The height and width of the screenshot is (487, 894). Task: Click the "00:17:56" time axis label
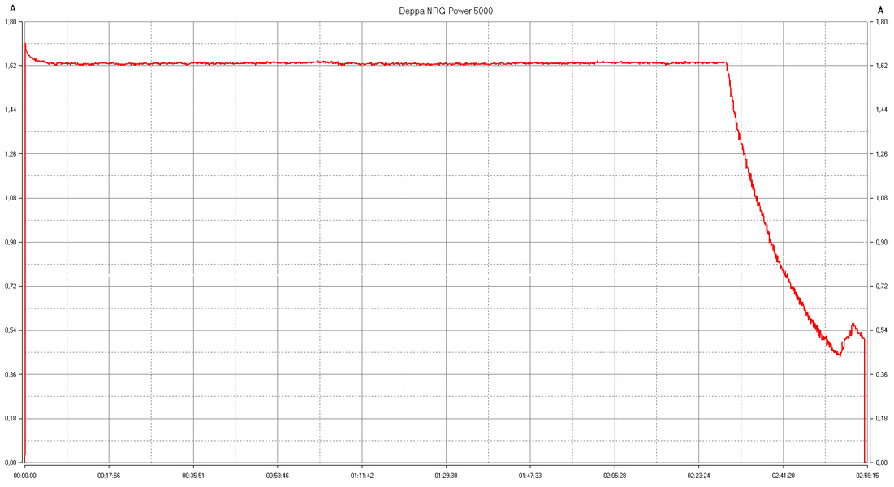coord(109,475)
